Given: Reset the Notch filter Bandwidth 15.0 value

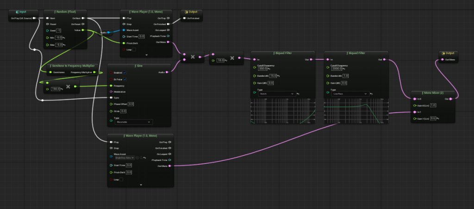Looking at the screenshot, I should click(x=278, y=76).
